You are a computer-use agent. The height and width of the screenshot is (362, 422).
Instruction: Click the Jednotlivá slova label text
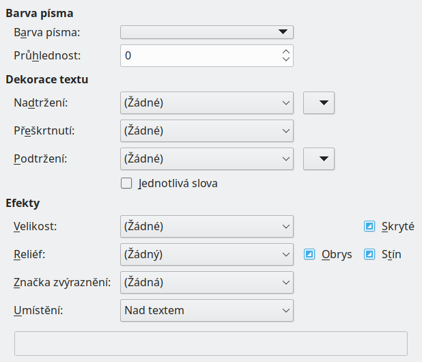(x=178, y=183)
